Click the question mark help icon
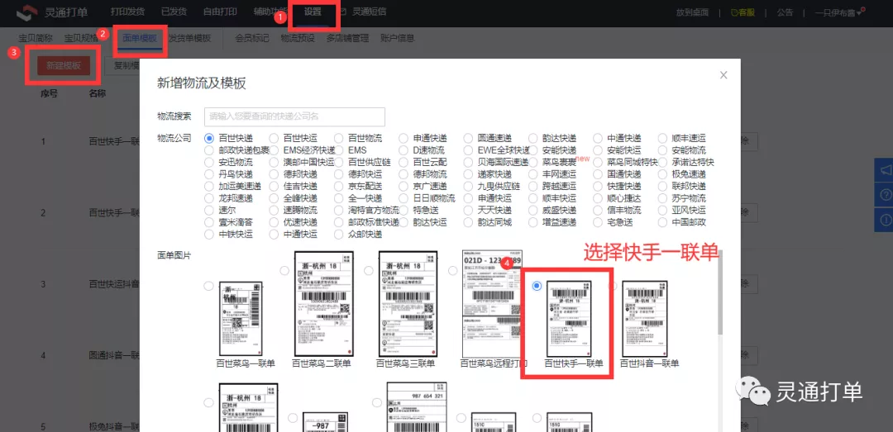 tap(886, 195)
